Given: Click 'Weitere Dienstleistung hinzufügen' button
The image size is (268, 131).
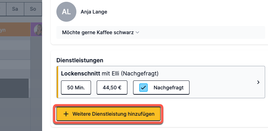Looking at the screenshot, I should (108, 114).
